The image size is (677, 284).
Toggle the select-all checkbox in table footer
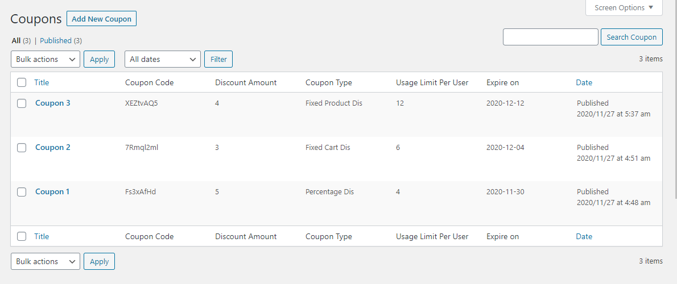click(22, 236)
